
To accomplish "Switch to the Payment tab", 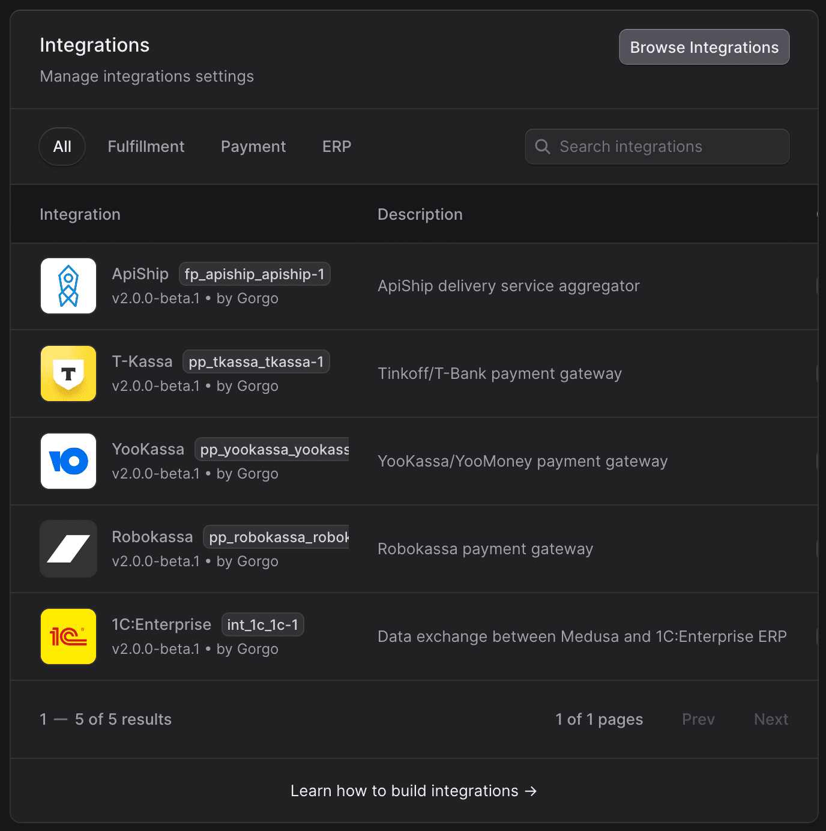I will [x=253, y=147].
